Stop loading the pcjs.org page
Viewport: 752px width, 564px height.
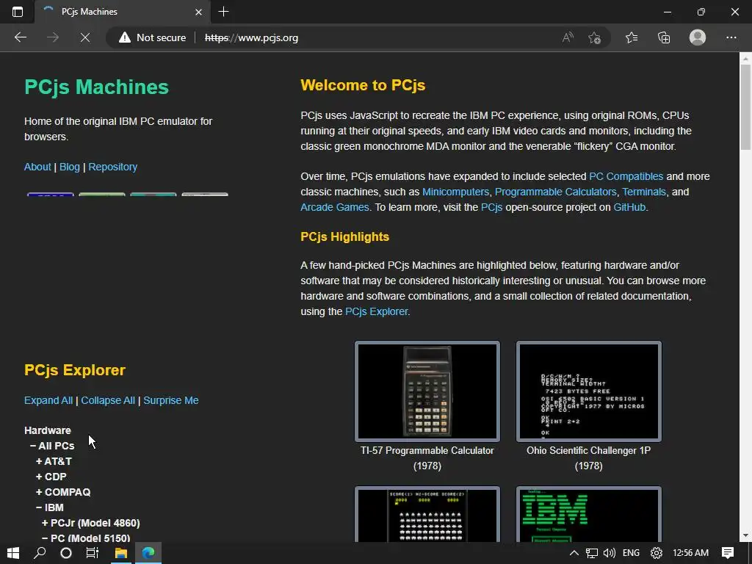click(x=85, y=37)
